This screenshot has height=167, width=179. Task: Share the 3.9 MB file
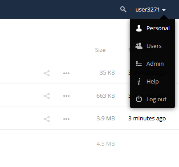[47, 119]
